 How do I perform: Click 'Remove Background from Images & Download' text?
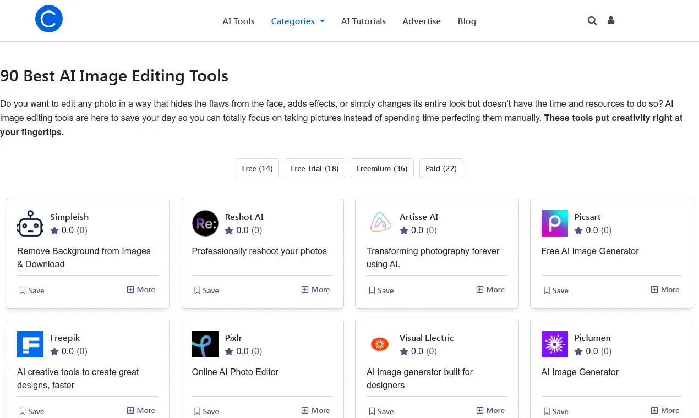coord(84,257)
